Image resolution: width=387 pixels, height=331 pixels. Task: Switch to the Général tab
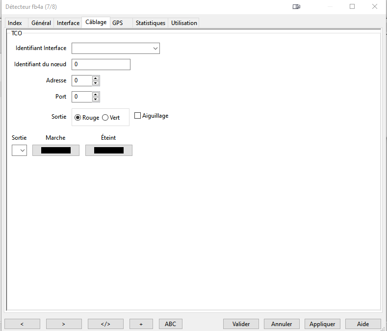coord(41,23)
